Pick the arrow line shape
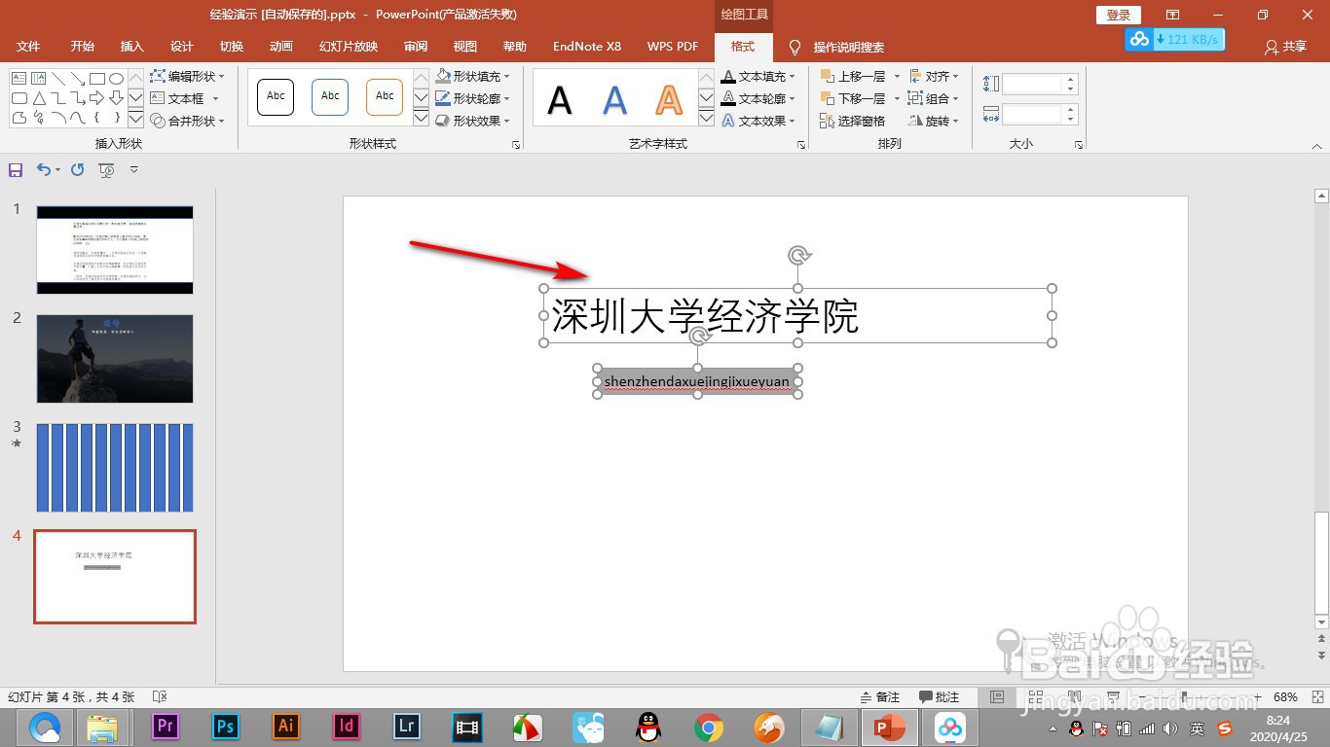The image size is (1330, 747). [78, 78]
